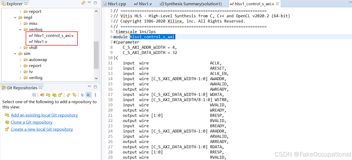Image resolution: width=352 pixels, height=160 pixels.
Task: Expand the tv folder
Action: tap(20, 72)
